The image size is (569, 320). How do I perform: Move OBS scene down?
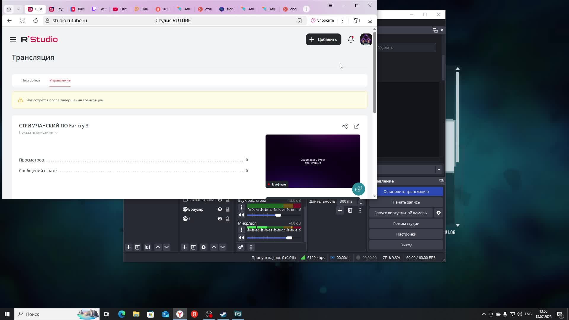tap(167, 247)
